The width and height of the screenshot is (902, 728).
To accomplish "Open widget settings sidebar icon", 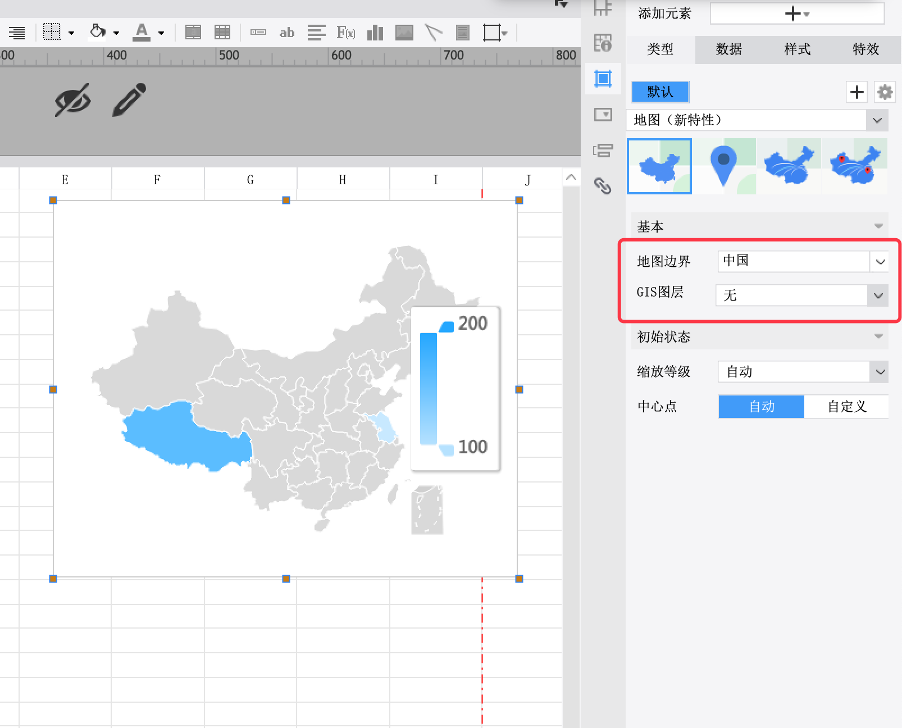I will (x=603, y=115).
